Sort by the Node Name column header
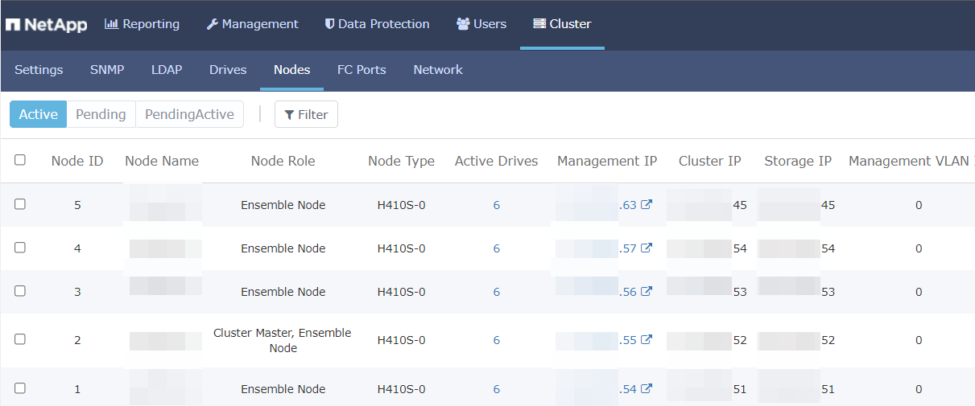 pos(162,161)
